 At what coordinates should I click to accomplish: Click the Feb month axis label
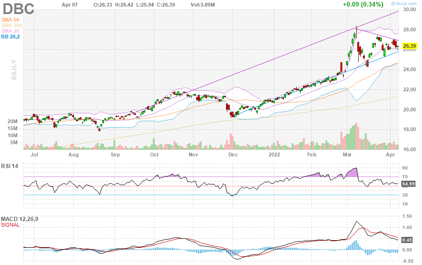(312, 155)
